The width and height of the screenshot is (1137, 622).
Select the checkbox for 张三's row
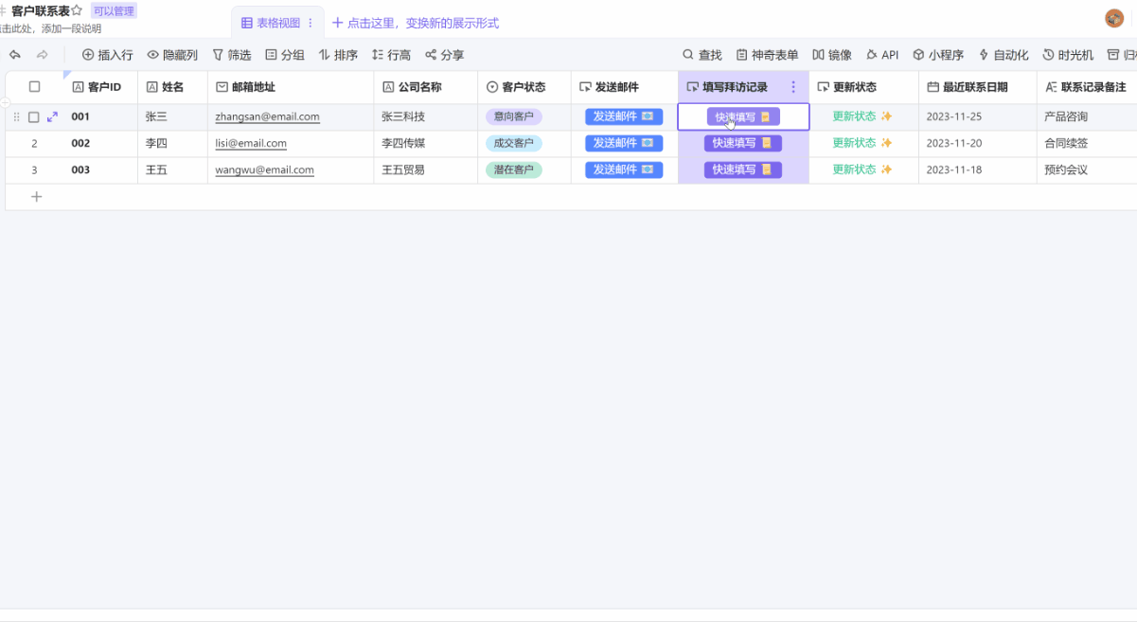click(x=34, y=116)
